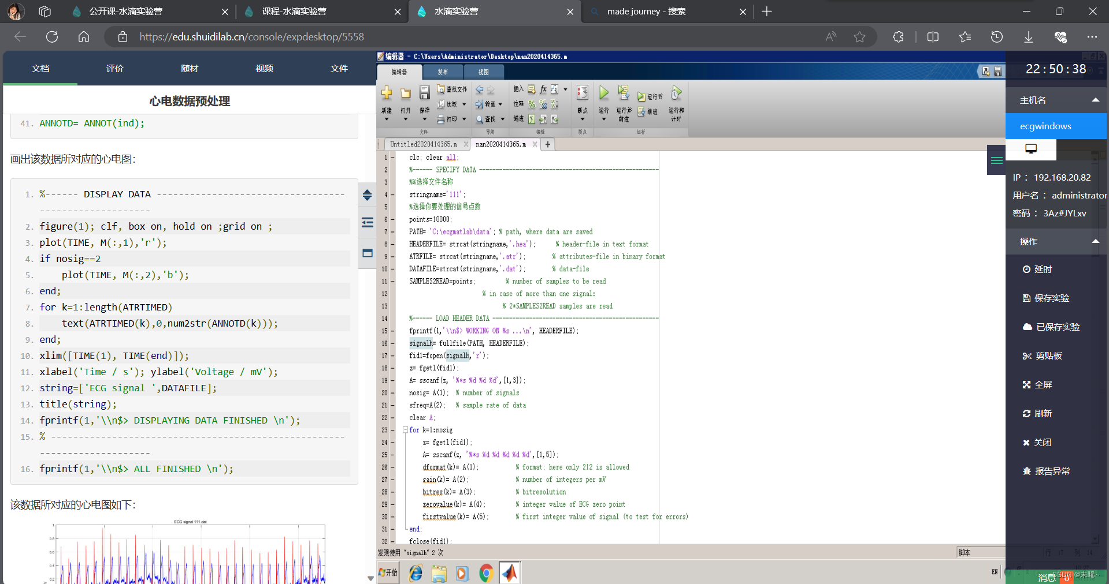The height and width of the screenshot is (584, 1109).
Task: Collapse the 主机名 section arrow
Action: (1095, 100)
